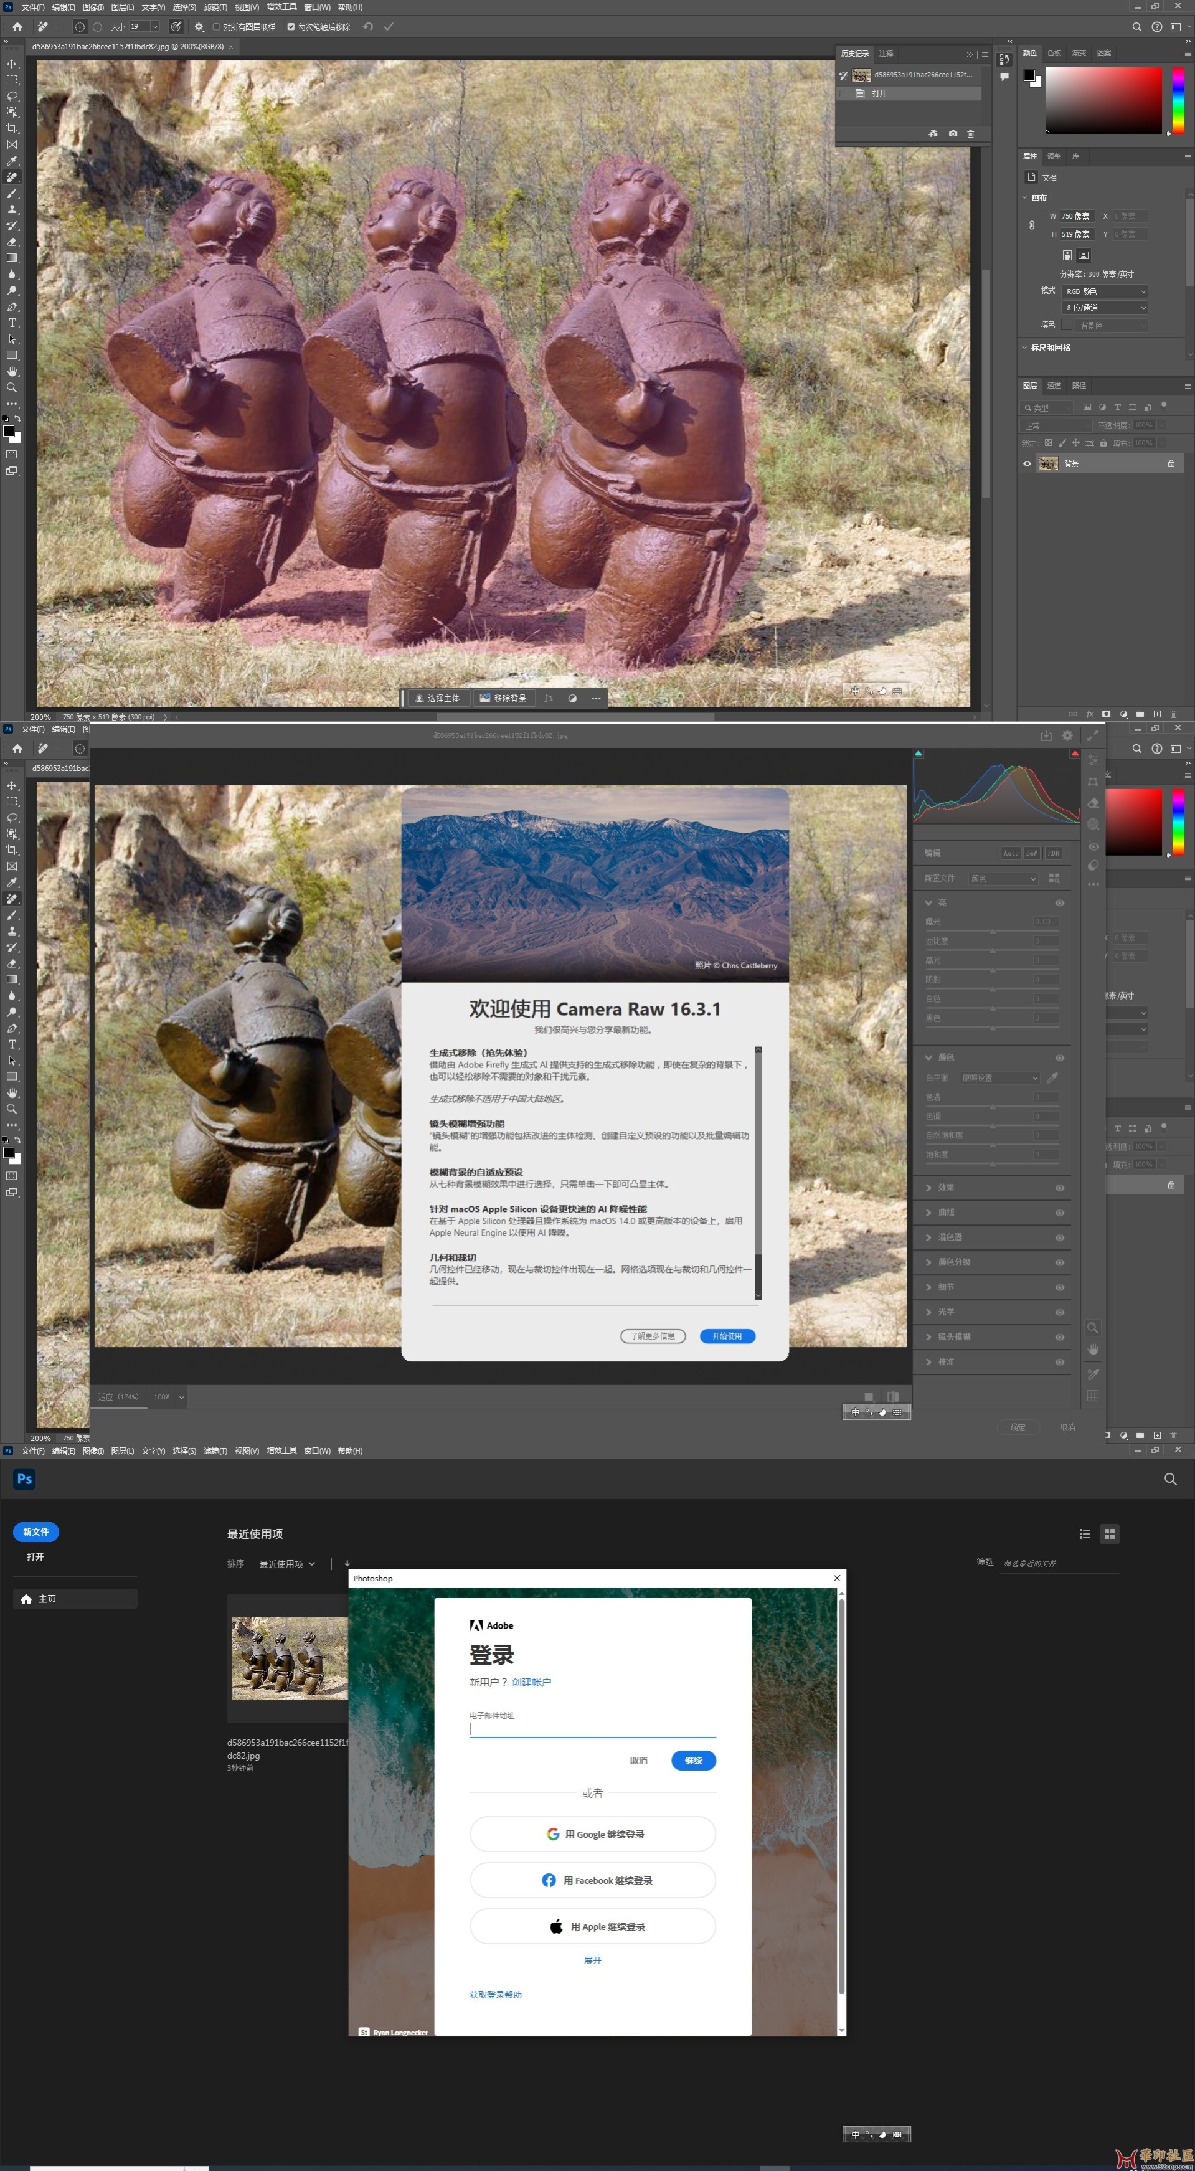The image size is (1195, 2171).
Task: Click red color picker field in top color panel
Action: click(x=1104, y=100)
